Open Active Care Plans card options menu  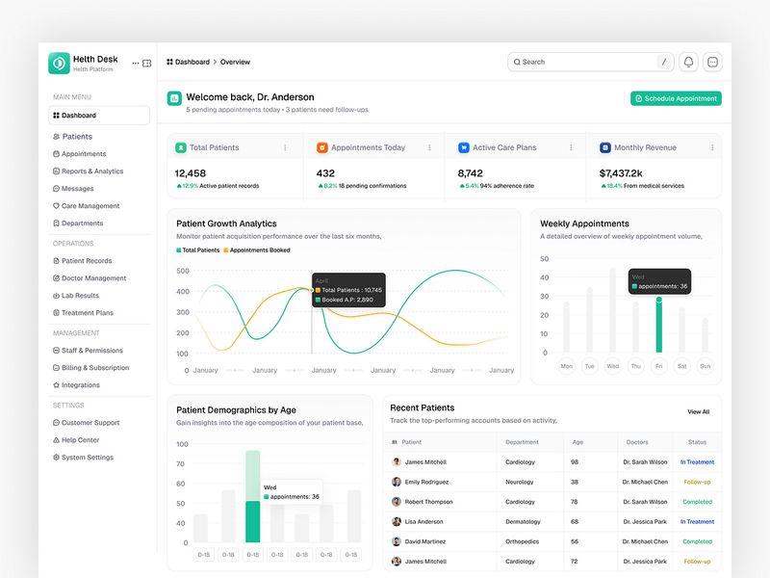tap(571, 147)
